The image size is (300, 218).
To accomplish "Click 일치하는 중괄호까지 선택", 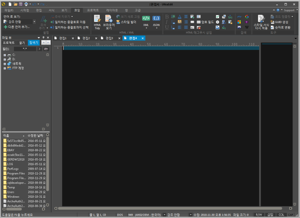I will (x=69, y=27).
